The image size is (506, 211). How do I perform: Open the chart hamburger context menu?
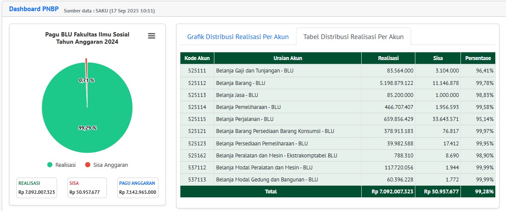[151, 36]
